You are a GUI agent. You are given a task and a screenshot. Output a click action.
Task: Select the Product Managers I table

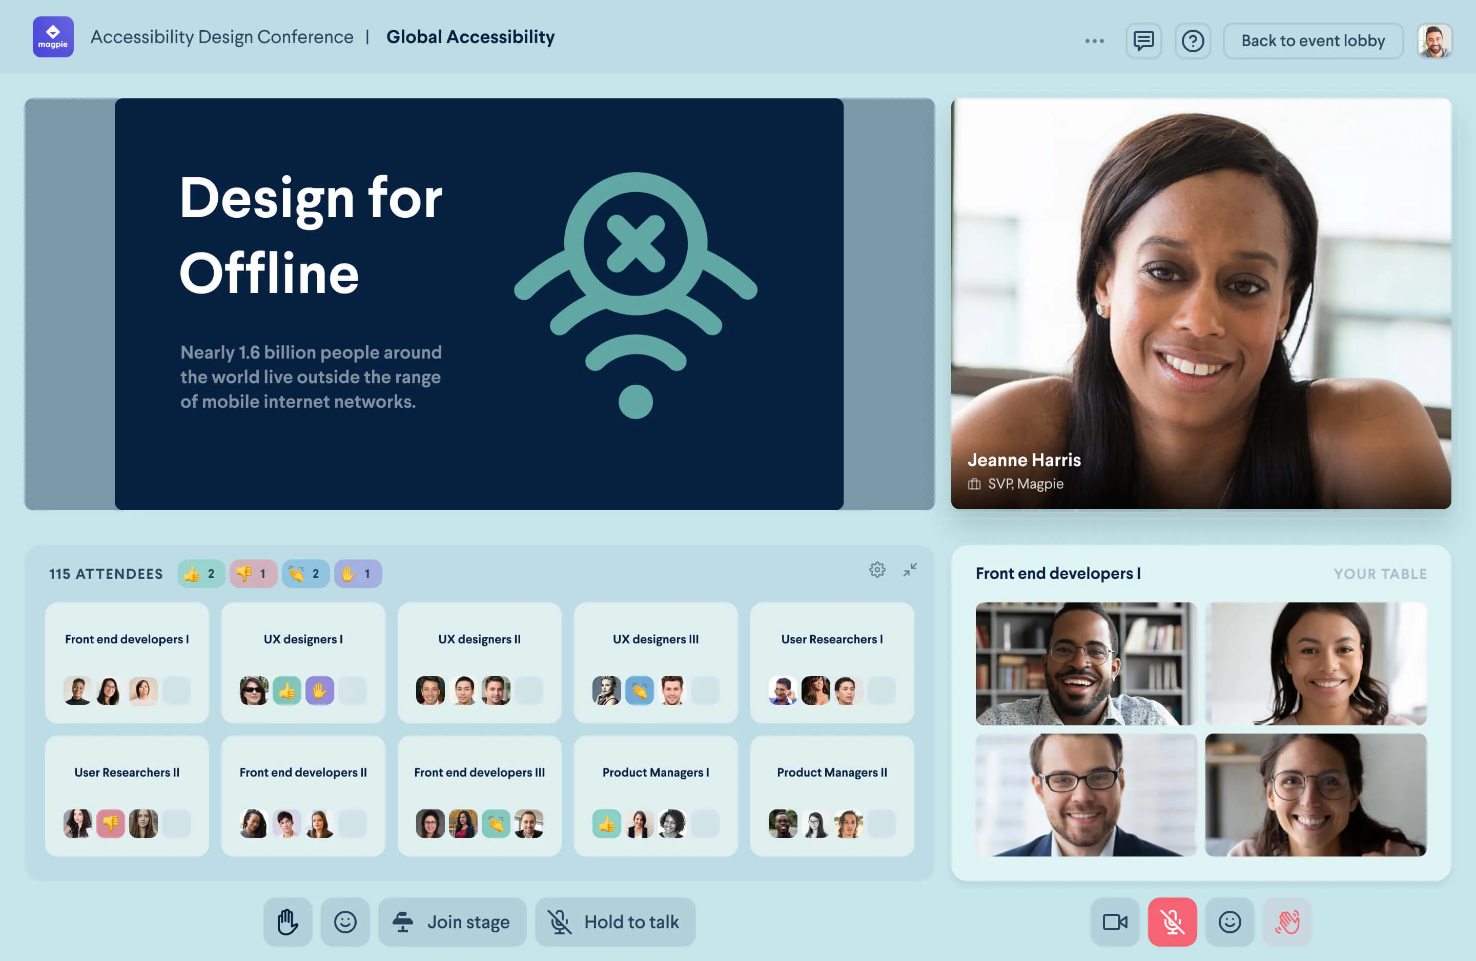click(x=655, y=796)
